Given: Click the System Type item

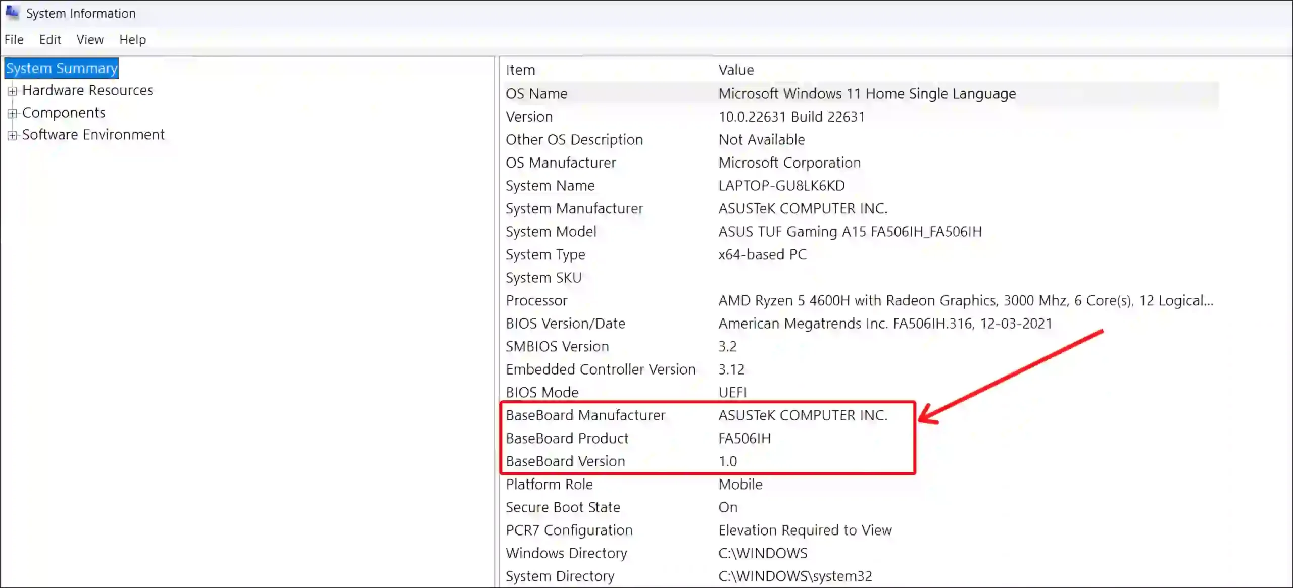Looking at the screenshot, I should 545,254.
